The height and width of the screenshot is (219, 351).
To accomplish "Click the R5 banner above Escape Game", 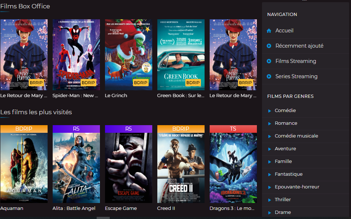I will pos(129,129).
